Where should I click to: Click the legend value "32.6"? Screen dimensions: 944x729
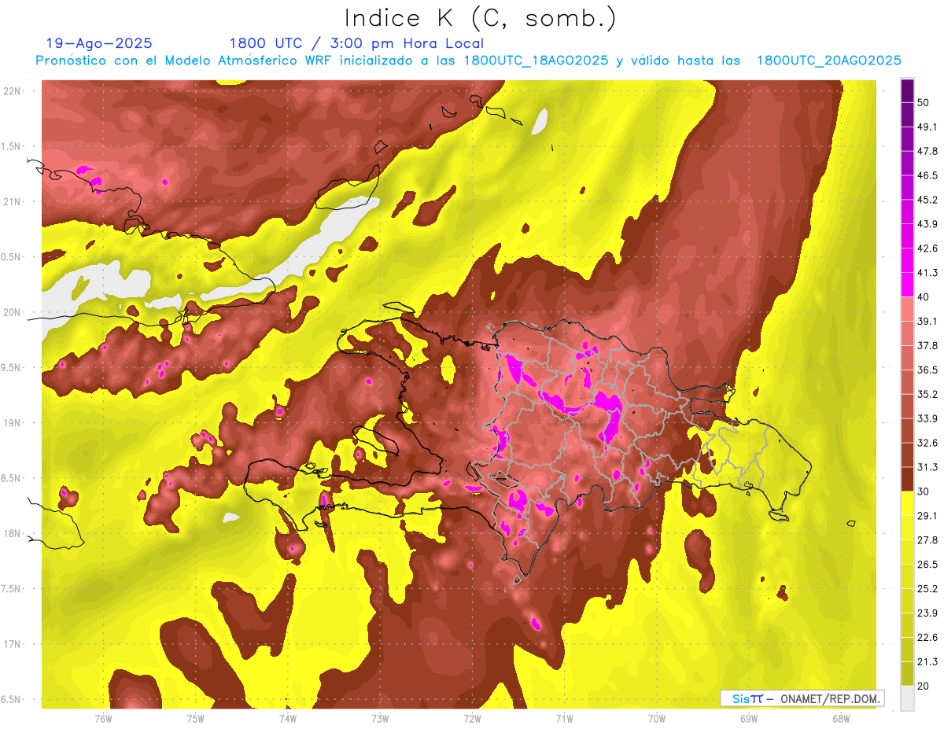point(927,443)
